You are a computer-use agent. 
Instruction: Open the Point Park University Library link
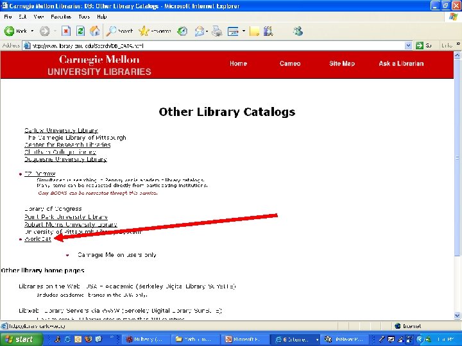(66, 217)
